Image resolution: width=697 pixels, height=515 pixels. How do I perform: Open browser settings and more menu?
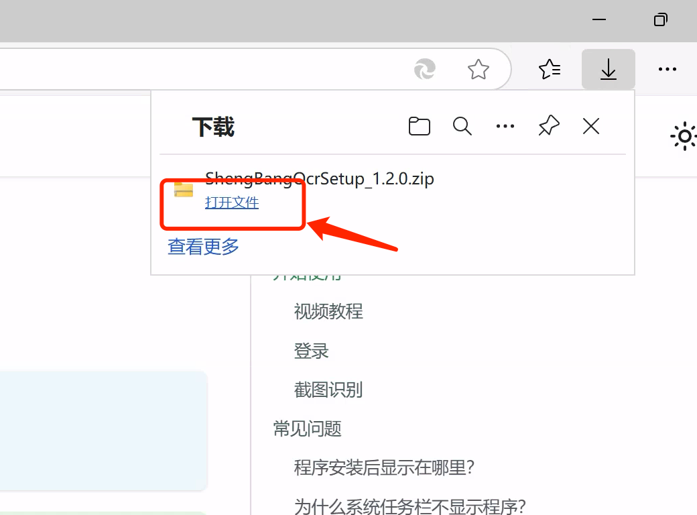point(668,69)
